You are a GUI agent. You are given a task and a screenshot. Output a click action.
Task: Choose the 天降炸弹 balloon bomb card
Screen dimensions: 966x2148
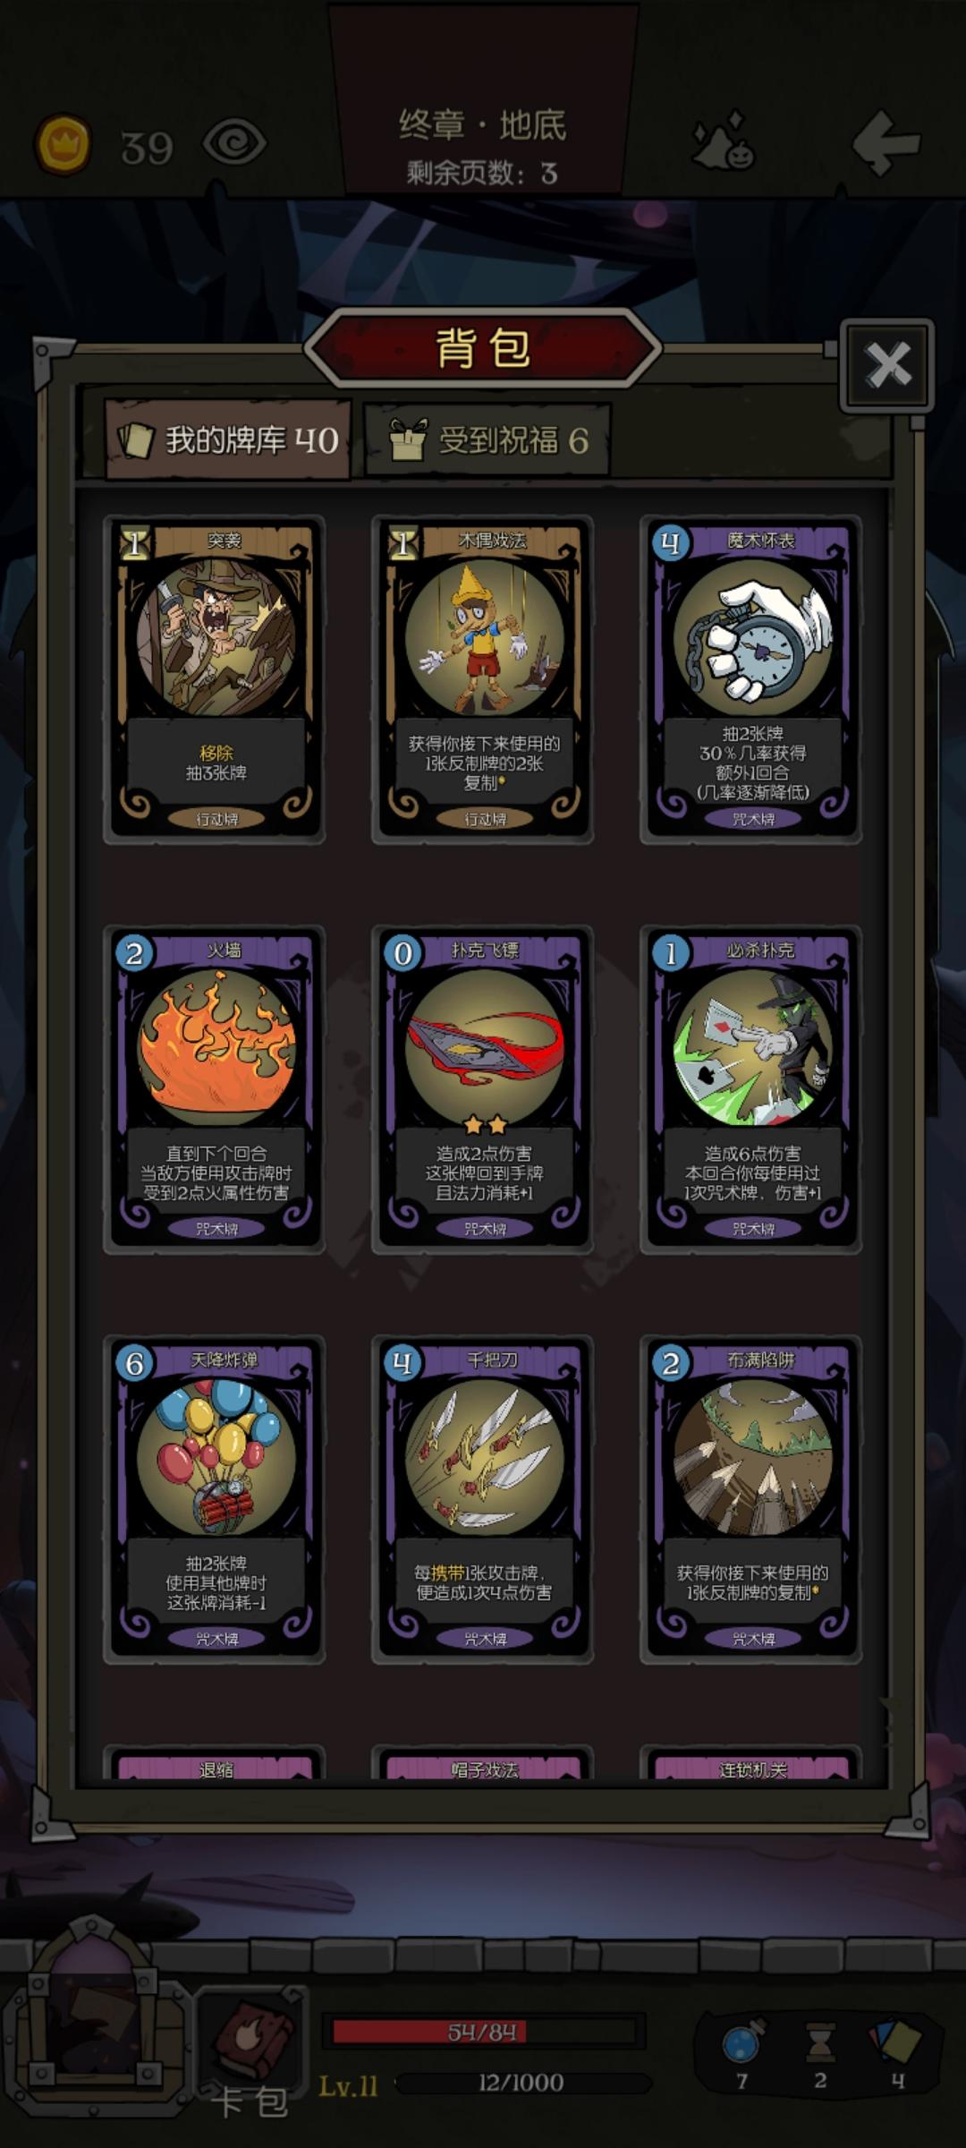tap(215, 1499)
